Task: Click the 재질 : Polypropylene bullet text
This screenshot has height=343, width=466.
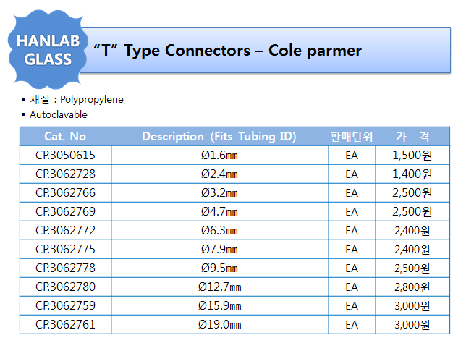Action: tap(77, 99)
